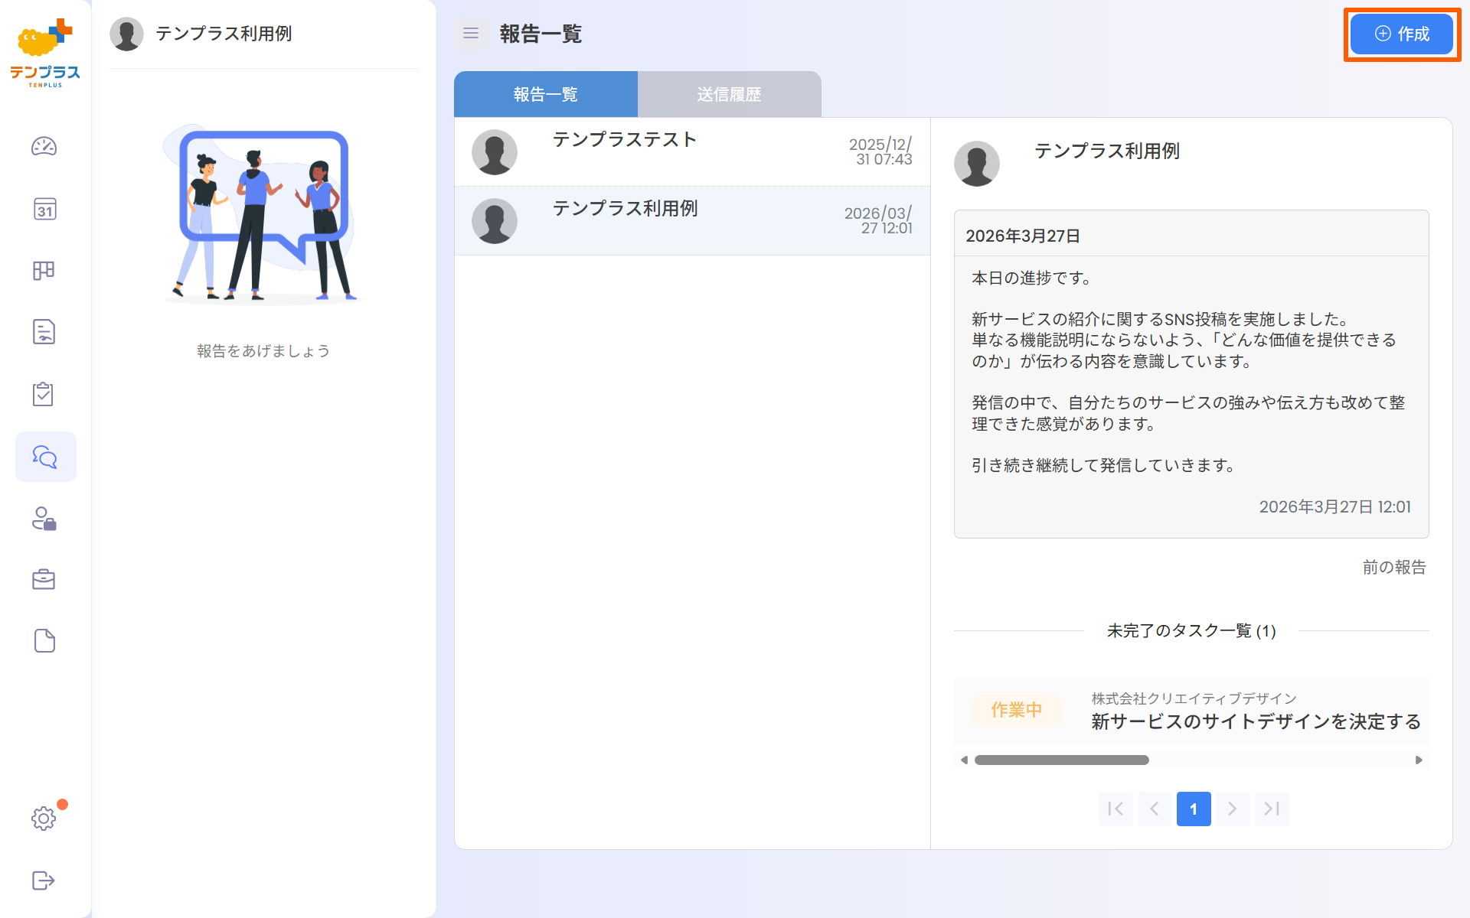Go to last page of tasks
This screenshot has height=918, width=1470.
pos(1272,809)
